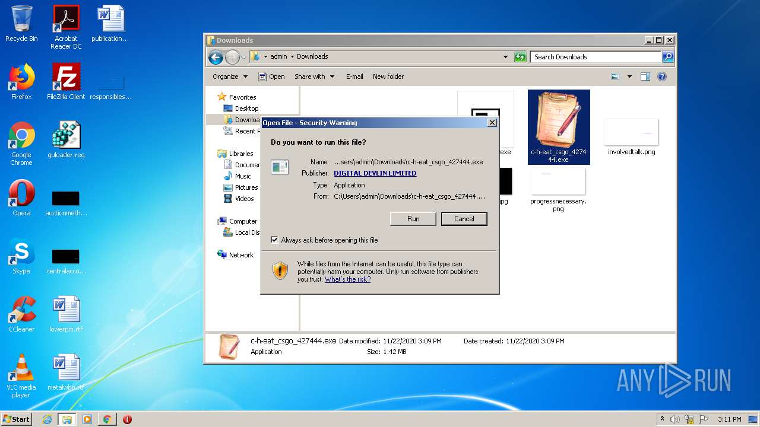Click the Start button

17,419
